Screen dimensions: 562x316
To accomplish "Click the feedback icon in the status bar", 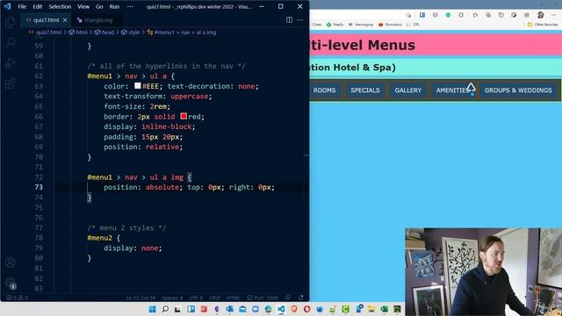I will pyautogui.click(x=288, y=298).
